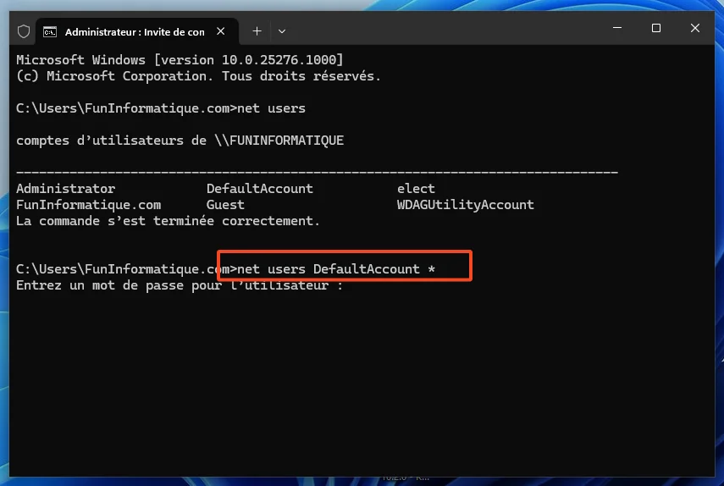Close the Administrateur Invite de commandes tab
The width and height of the screenshot is (724, 486).
click(221, 31)
